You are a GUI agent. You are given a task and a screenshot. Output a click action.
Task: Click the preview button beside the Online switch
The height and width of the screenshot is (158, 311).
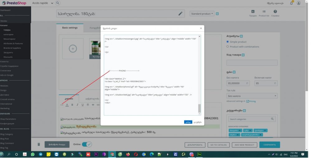coord(57,144)
